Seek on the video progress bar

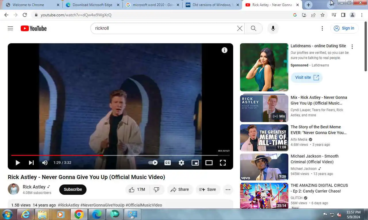pyautogui.click(x=120, y=155)
